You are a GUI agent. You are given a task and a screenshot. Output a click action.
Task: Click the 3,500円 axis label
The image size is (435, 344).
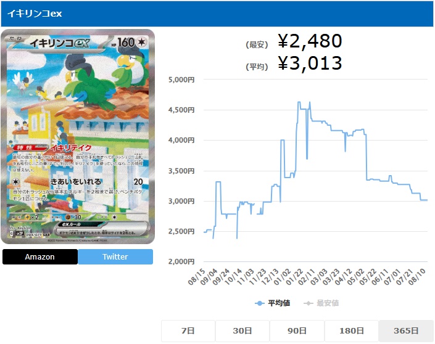pyautogui.click(x=181, y=171)
